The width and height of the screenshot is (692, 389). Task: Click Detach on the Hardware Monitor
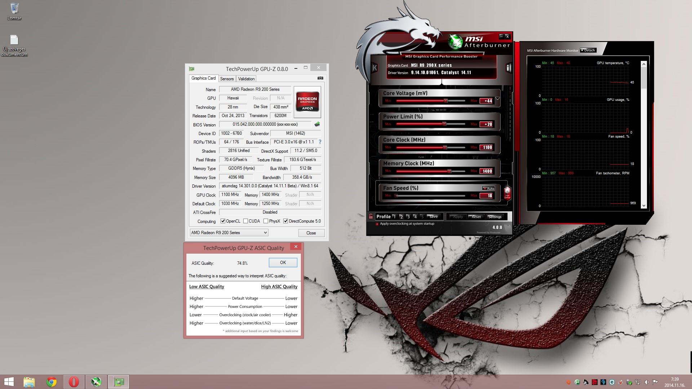(x=588, y=50)
